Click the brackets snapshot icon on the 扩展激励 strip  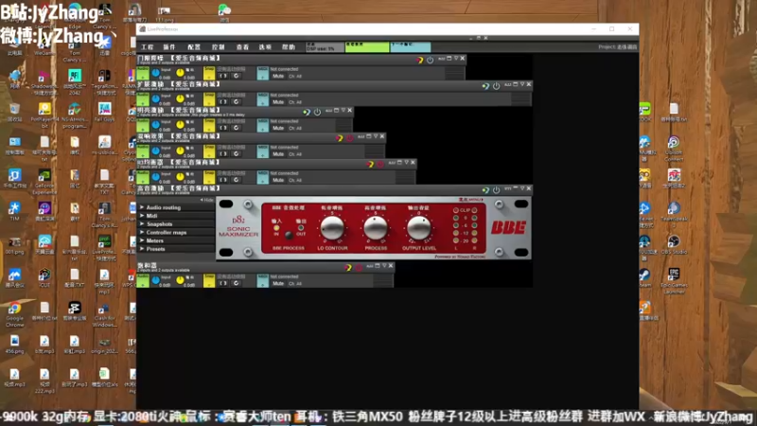click(223, 102)
